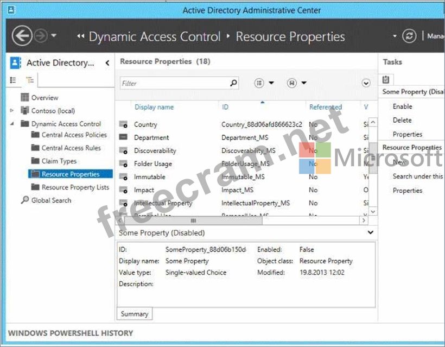
Task: Collapse the navigation pane with the chevron
Action: click(x=107, y=63)
